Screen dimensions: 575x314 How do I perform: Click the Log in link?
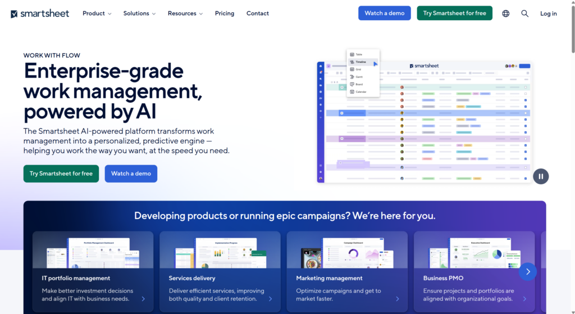coord(549,13)
